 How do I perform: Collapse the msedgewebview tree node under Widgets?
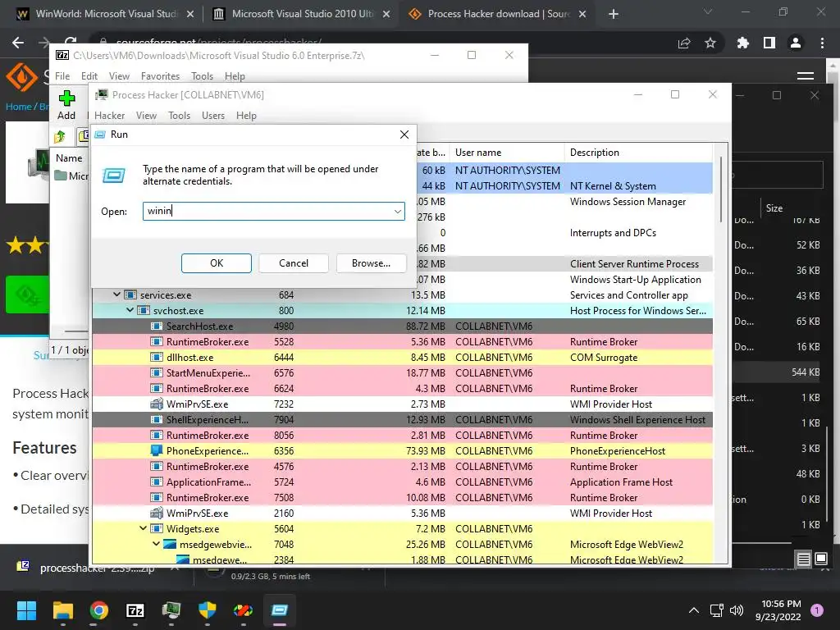[x=156, y=545]
